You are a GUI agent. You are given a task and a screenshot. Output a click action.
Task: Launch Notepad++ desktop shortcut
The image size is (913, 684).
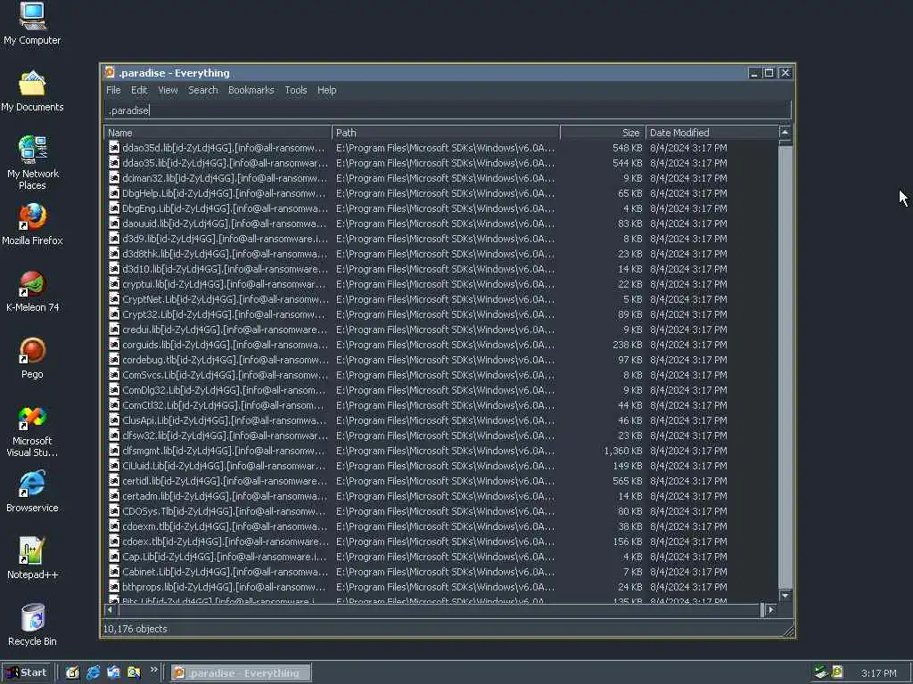pos(32,558)
